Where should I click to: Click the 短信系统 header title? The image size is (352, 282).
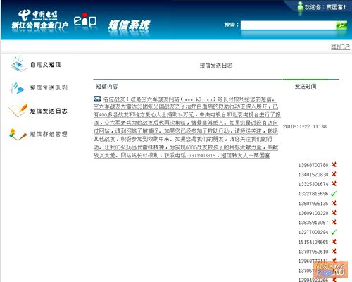pyautogui.click(x=129, y=25)
